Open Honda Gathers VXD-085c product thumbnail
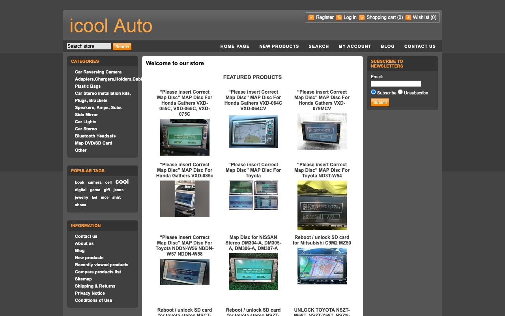 click(185, 199)
